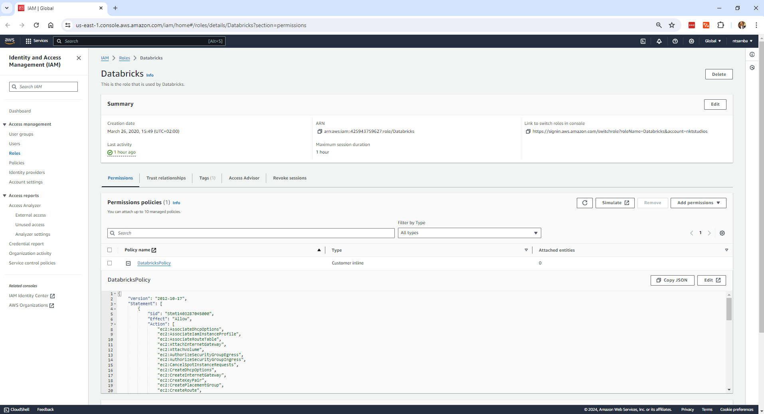This screenshot has width=764, height=414.
Task: Refresh the permissions policies list
Action: (x=584, y=203)
